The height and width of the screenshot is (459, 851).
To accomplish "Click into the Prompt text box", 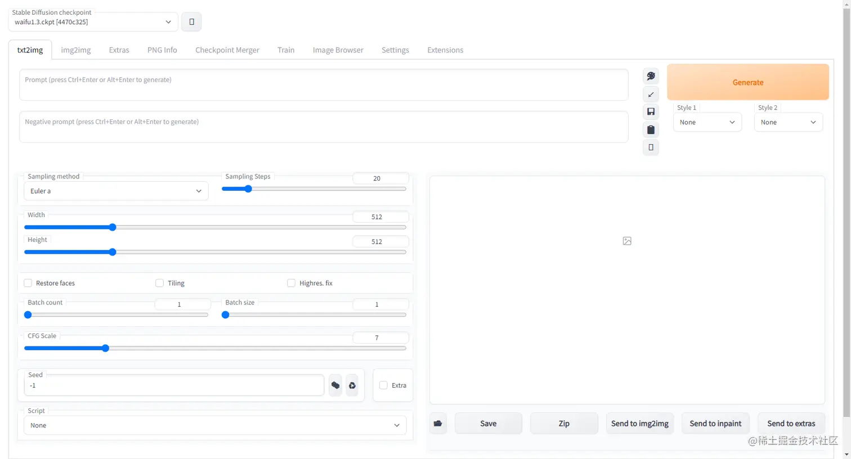I will click(324, 85).
